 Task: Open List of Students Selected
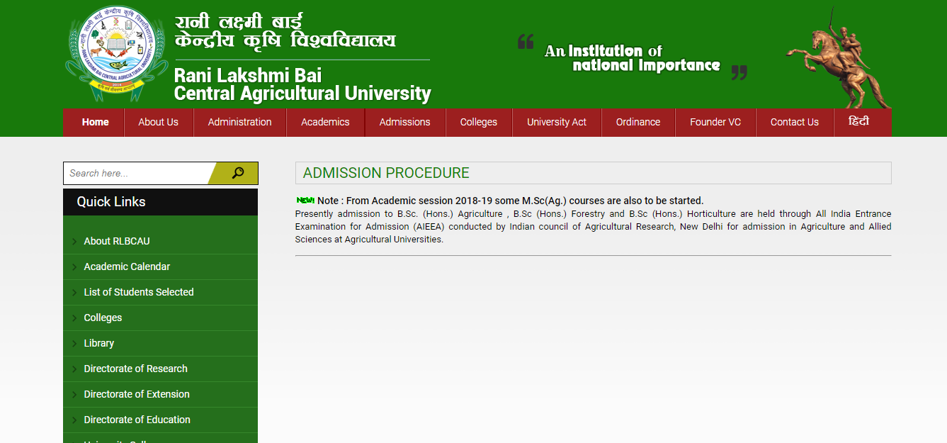139,292
